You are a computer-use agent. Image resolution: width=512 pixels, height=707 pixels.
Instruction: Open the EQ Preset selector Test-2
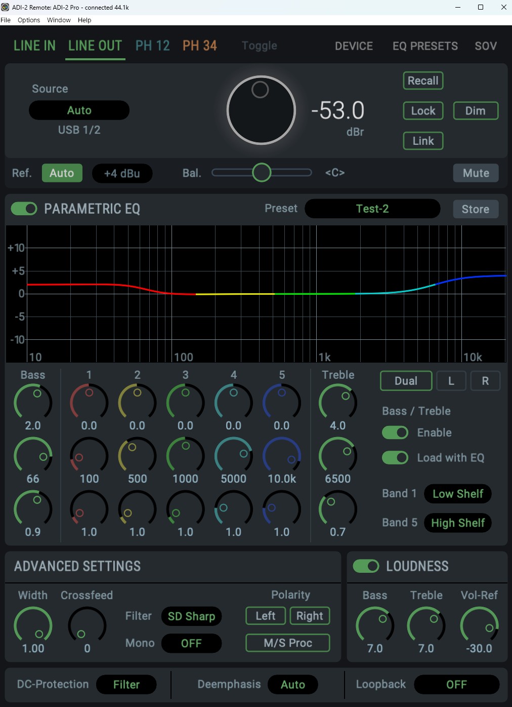point(372,209)
